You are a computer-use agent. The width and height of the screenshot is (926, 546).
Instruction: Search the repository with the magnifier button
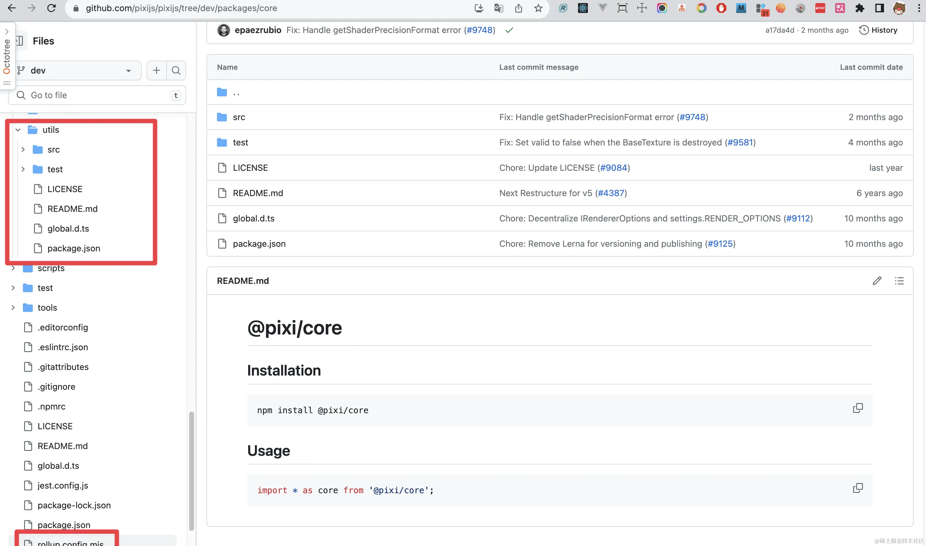point(176,70)
